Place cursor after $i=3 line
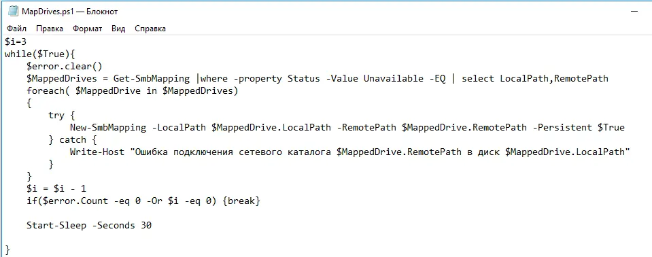 [x=27, y=41]
